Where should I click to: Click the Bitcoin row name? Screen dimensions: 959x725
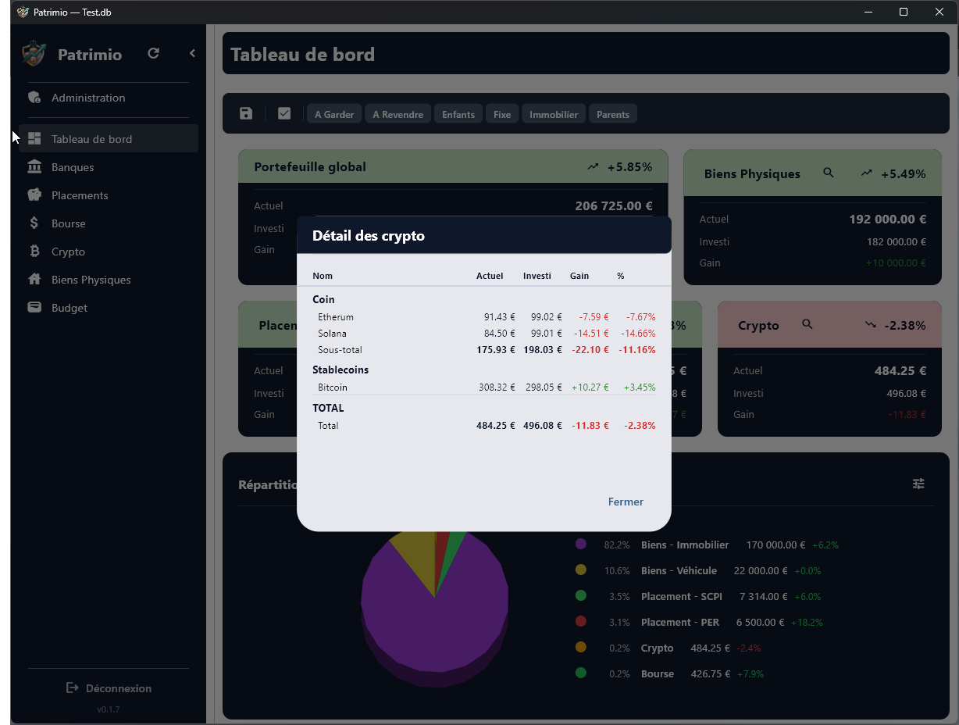tap(333, 387)
